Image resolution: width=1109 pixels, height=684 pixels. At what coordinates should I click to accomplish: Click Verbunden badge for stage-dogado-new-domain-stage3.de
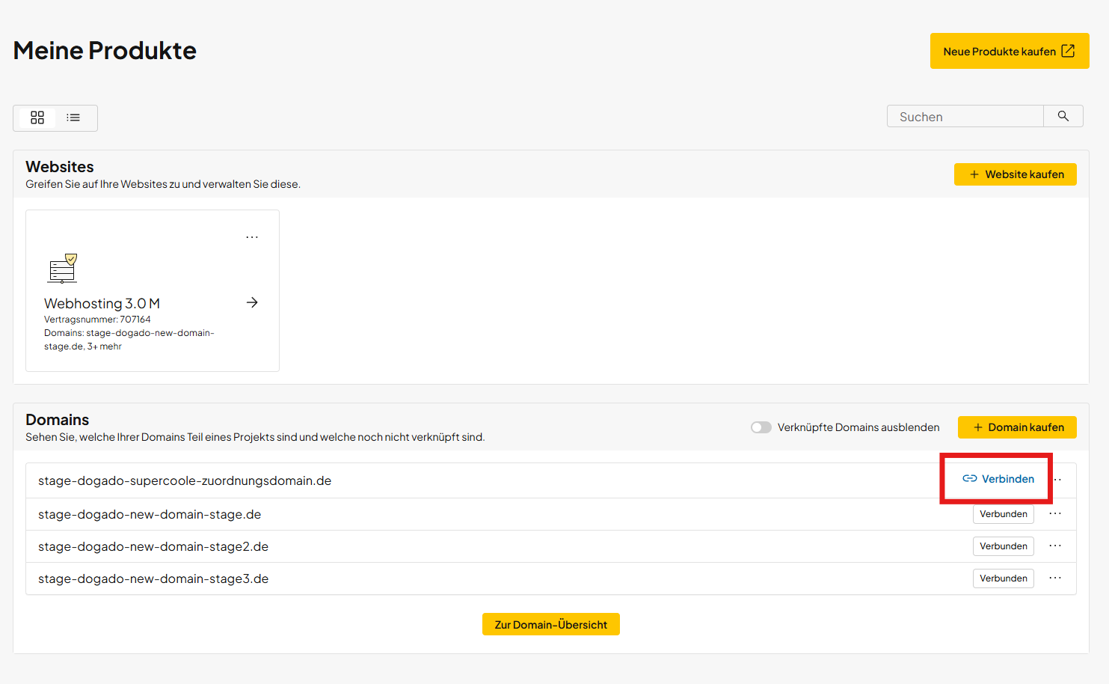tap(1003, 578)
